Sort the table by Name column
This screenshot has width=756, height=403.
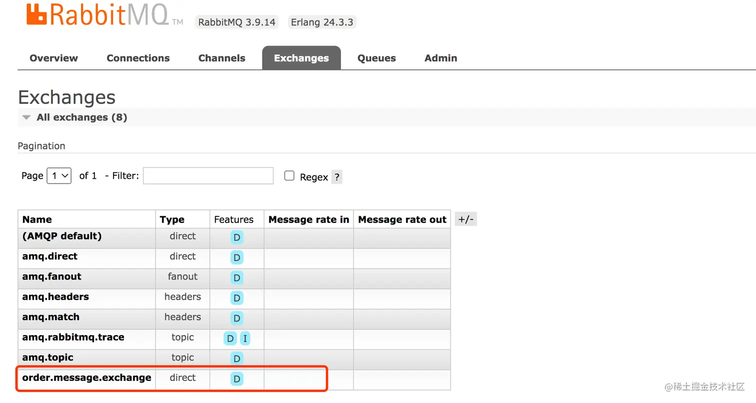pyautogui.click(x=37, y=219)
